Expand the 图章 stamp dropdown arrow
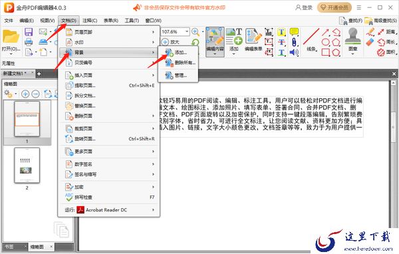This screenshot has width=399, height=254. (352, 54)
